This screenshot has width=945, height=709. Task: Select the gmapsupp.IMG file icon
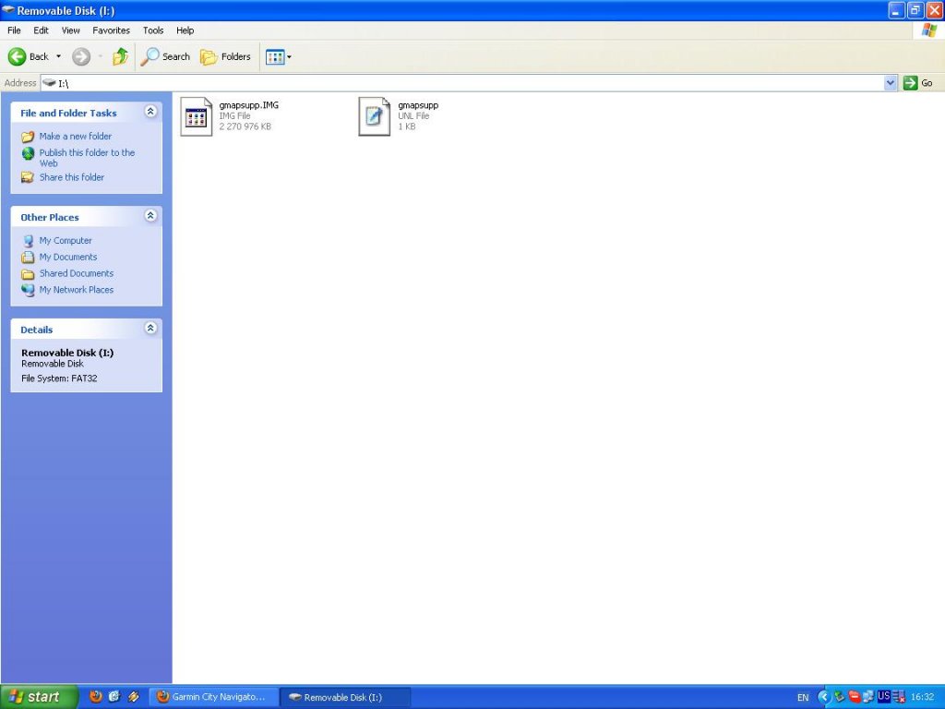tap(197, 116)
